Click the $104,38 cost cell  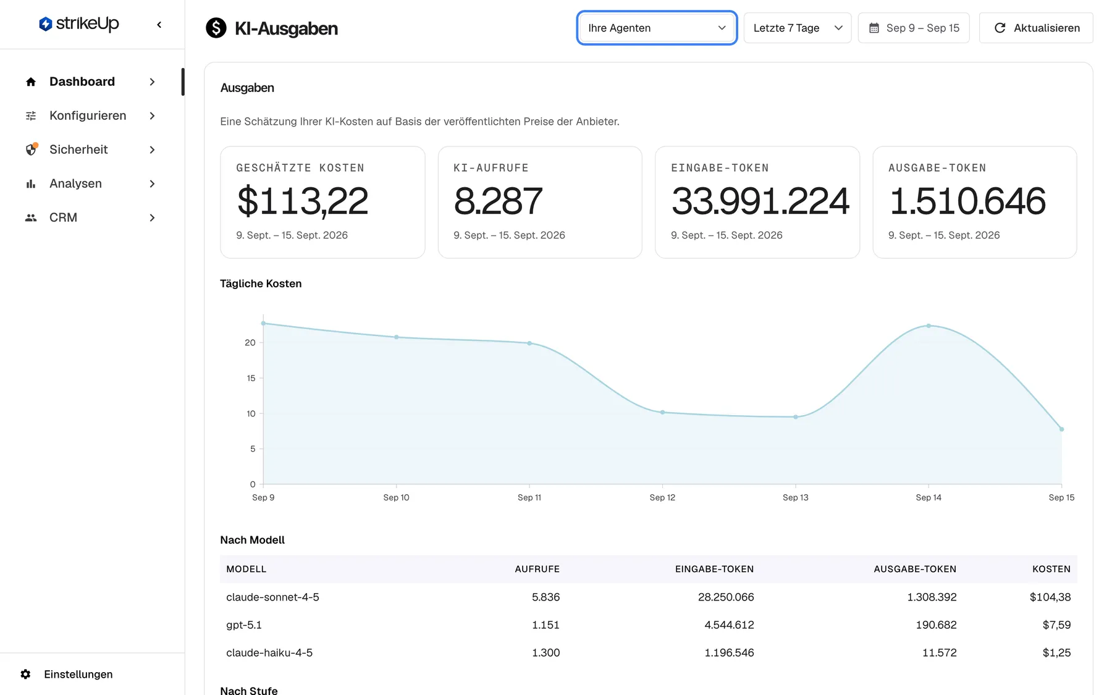click(1050, 597)
